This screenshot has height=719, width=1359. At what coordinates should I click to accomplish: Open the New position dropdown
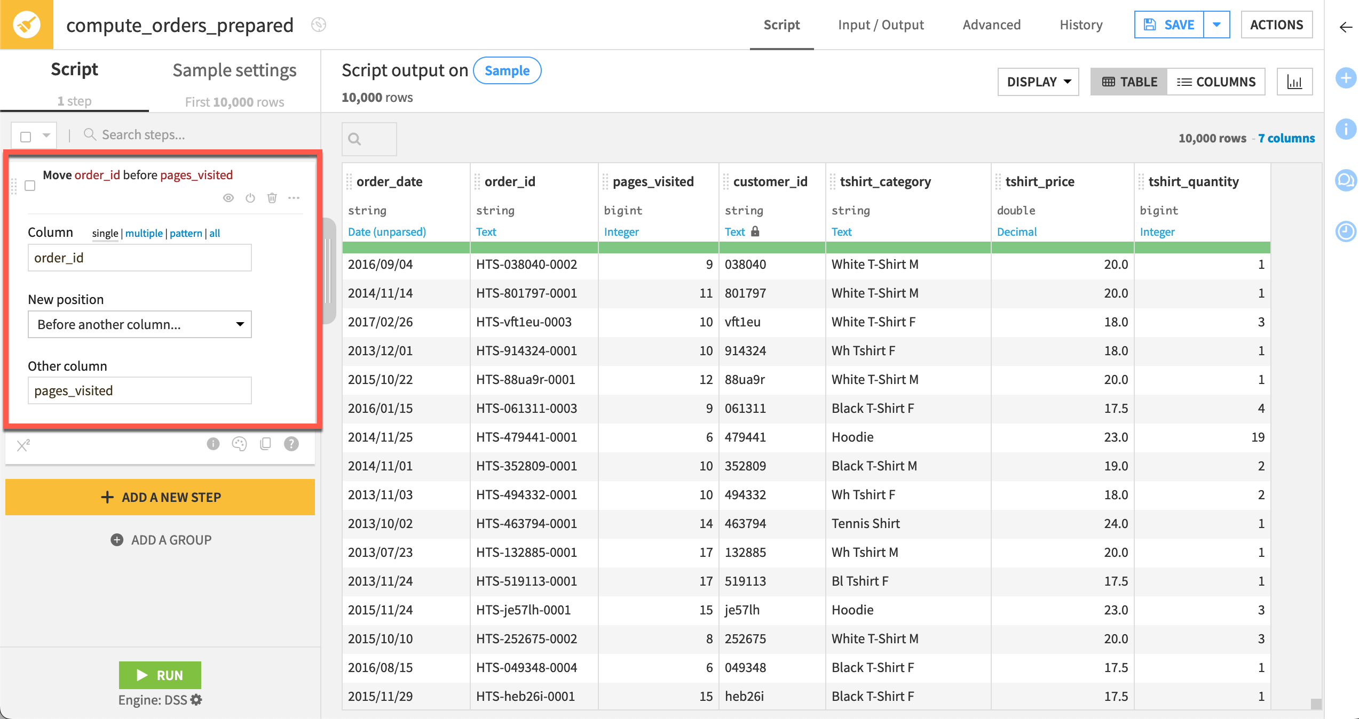139,324
